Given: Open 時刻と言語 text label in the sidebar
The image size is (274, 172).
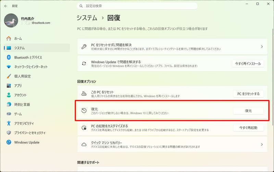Looking at the screenshot, I should [x=22, y=105].
